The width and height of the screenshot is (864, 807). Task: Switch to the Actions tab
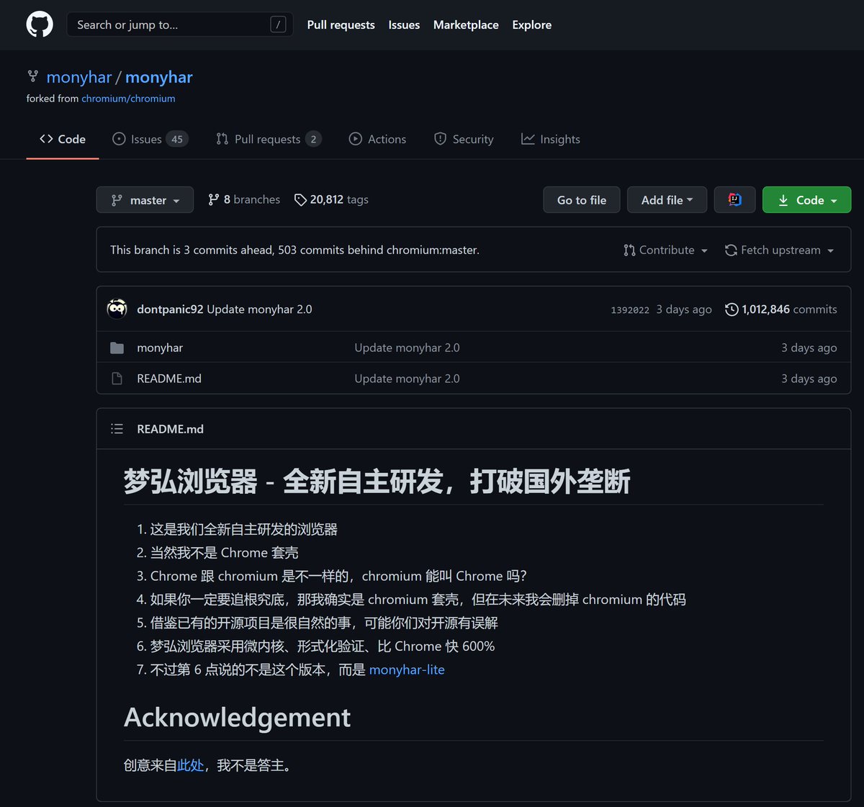tap(377, 139)
